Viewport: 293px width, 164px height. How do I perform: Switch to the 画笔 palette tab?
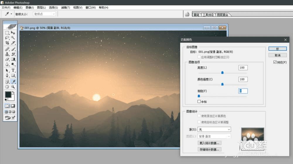(x=196, y=15)
